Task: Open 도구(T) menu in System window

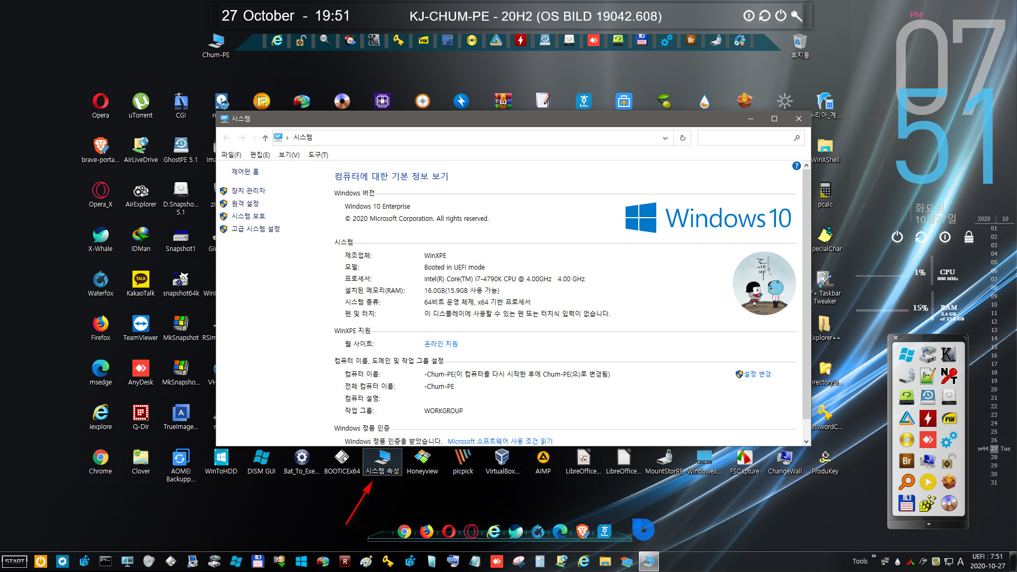Action: [x=318, y=155]
